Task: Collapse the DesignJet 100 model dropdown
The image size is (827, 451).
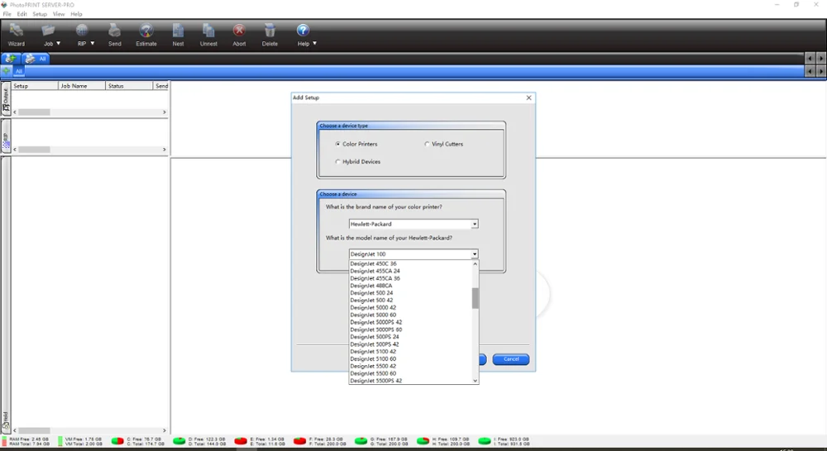Action: point(475,254)
